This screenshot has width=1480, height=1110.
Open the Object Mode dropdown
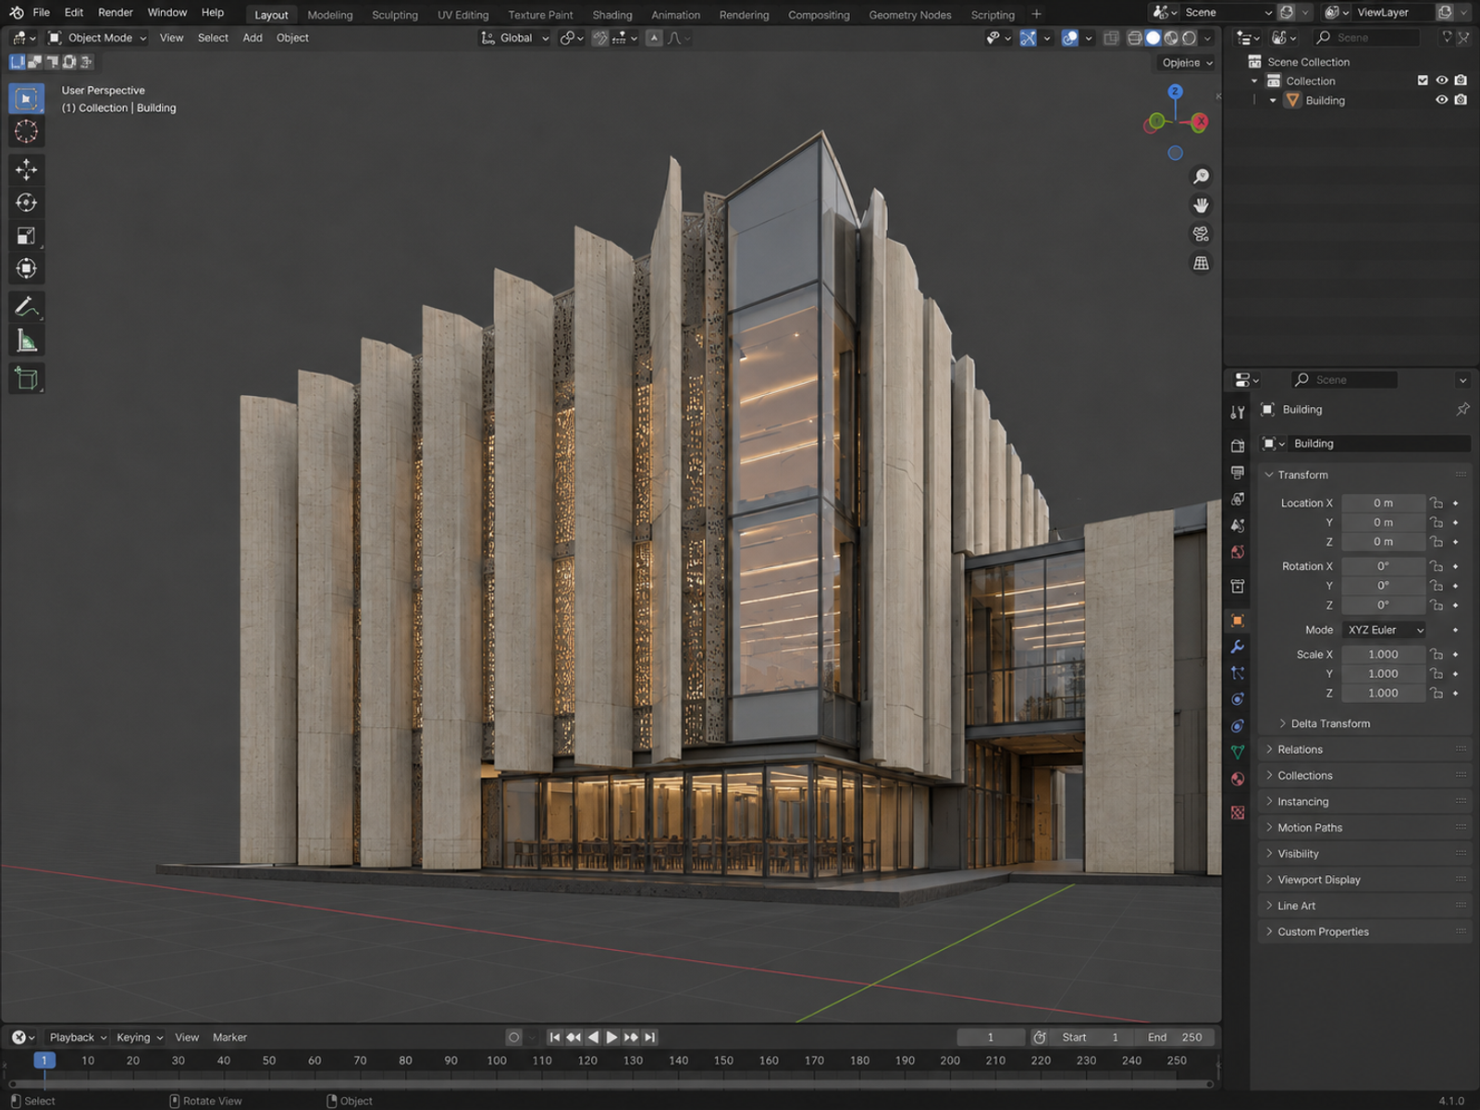pyautogui.click(x=97, y=38)
